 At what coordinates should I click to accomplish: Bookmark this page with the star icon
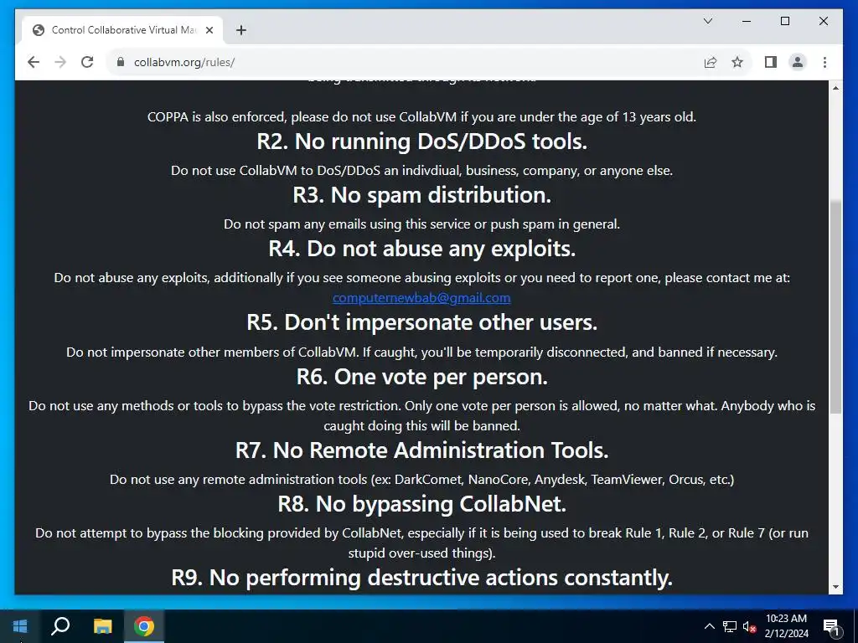coord(737,62)
